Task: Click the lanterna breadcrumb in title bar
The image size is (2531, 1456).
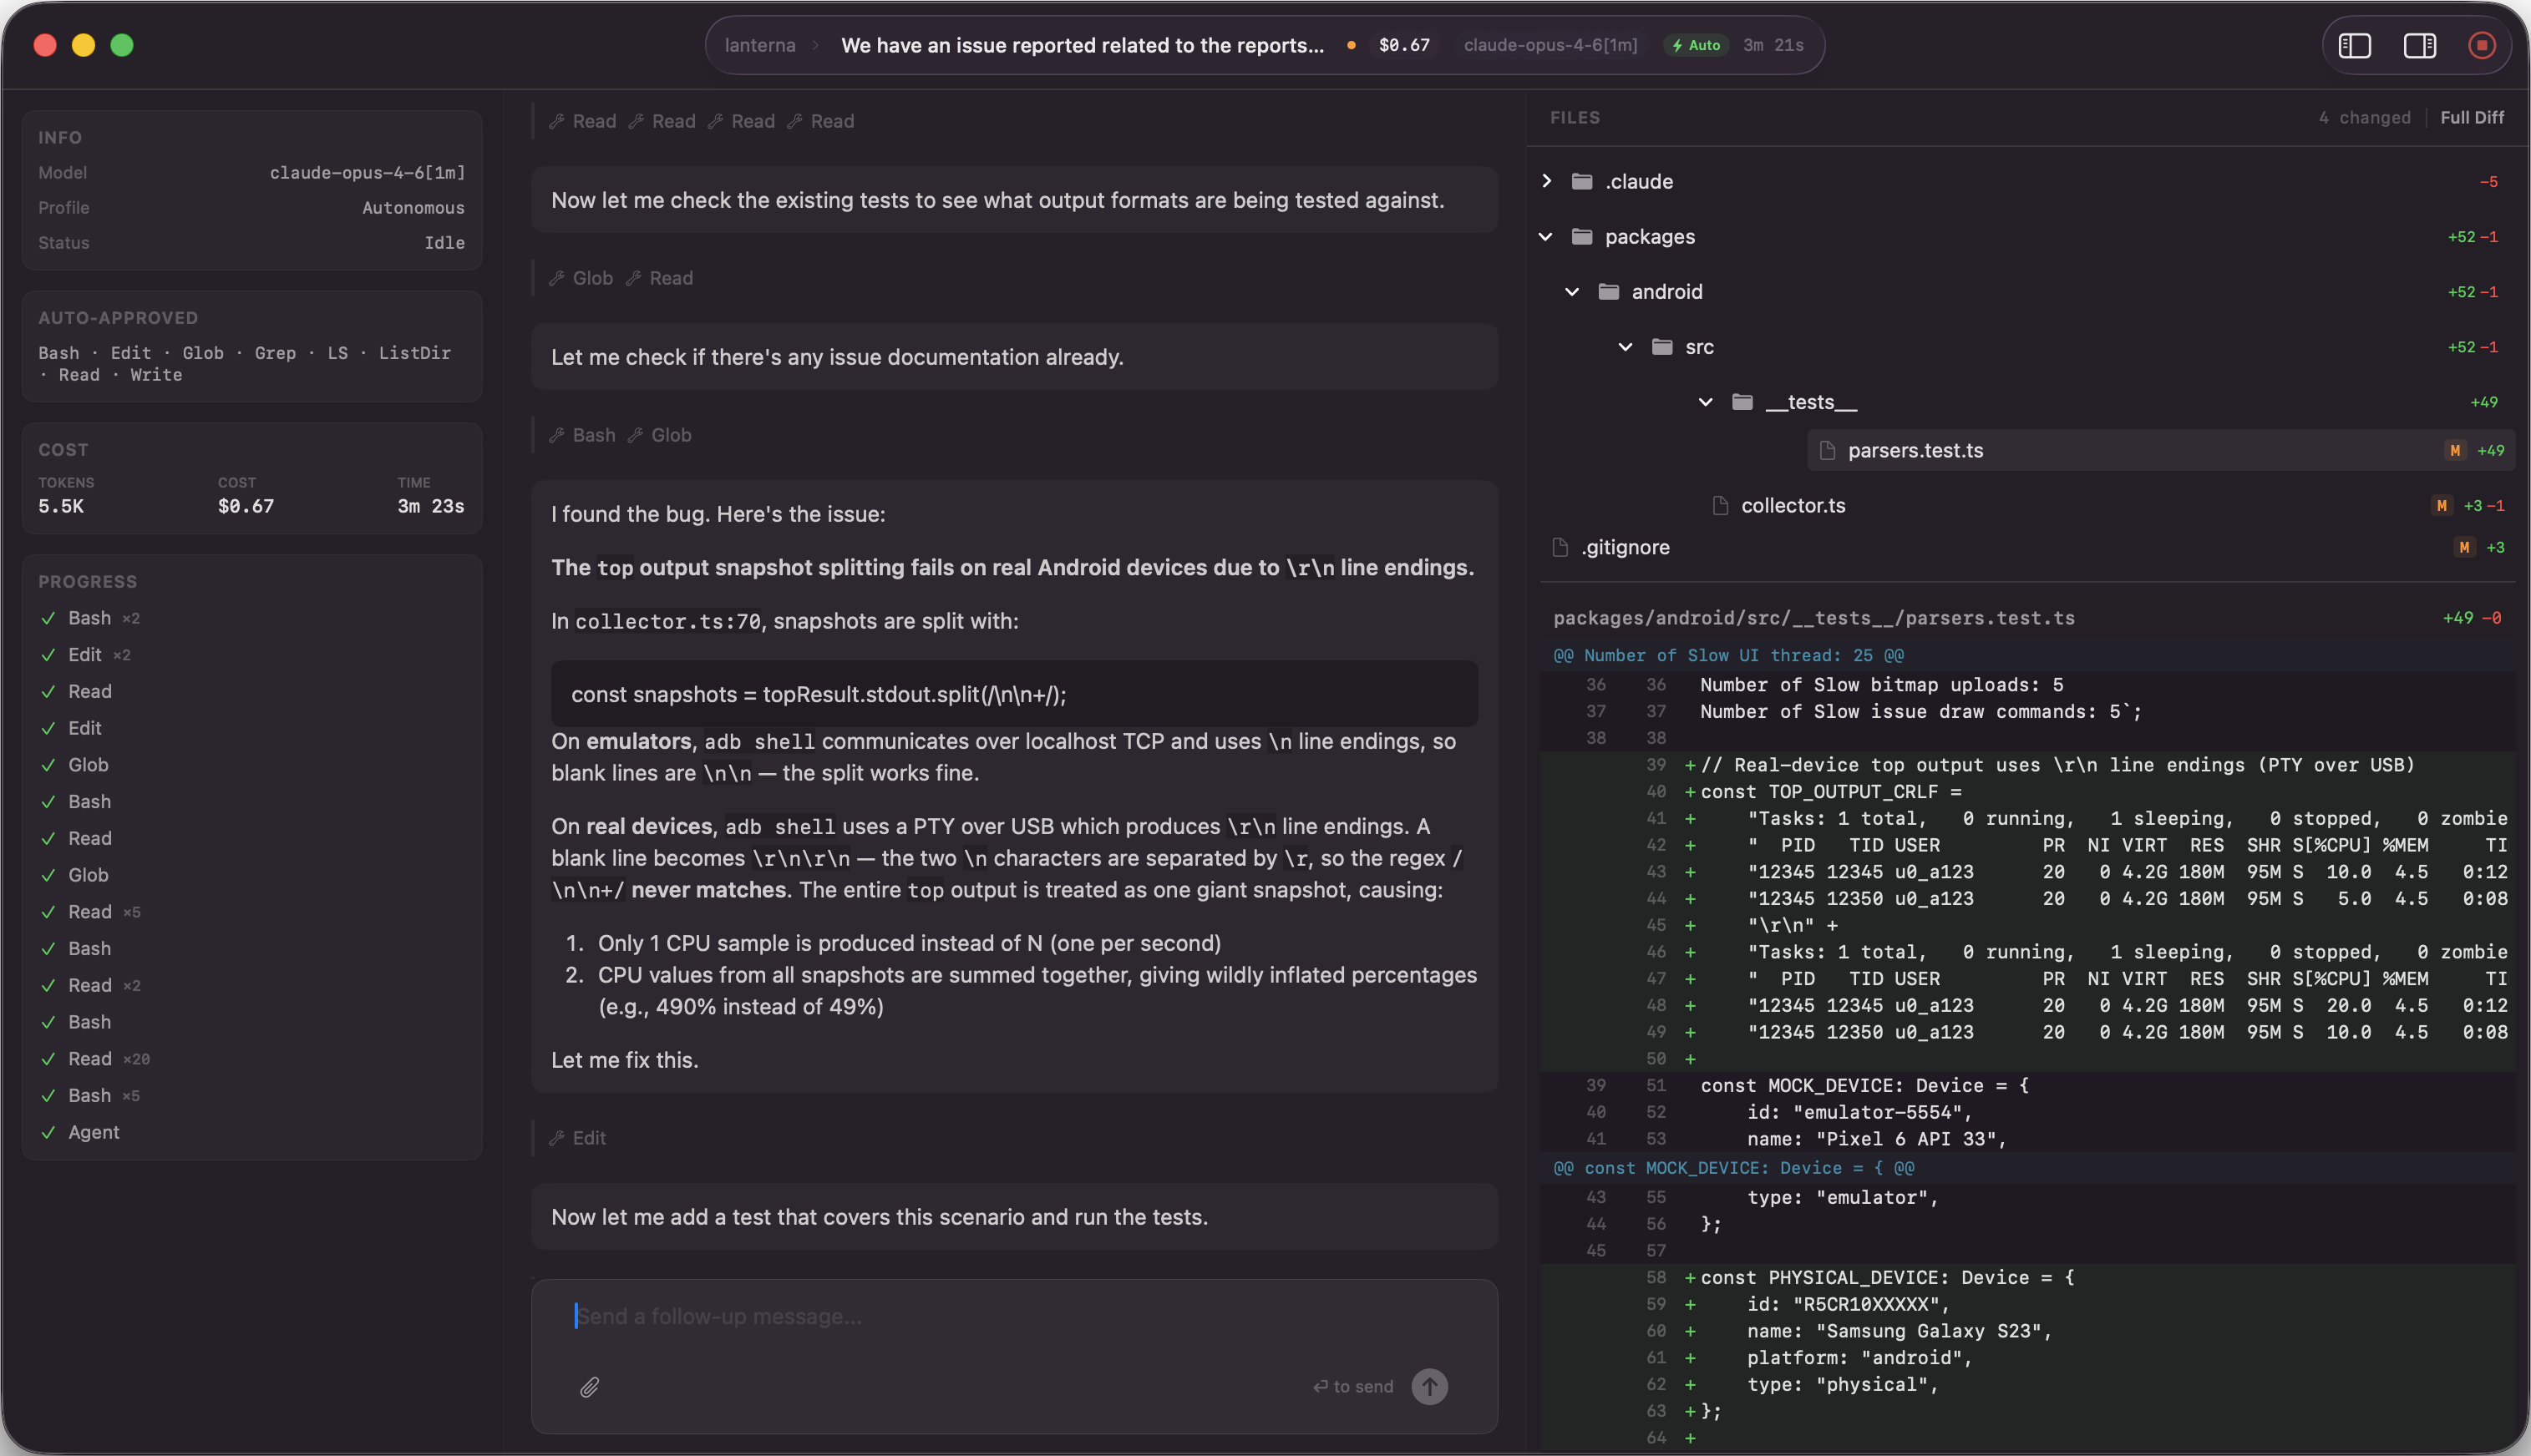Action: [x=760, y=45]
